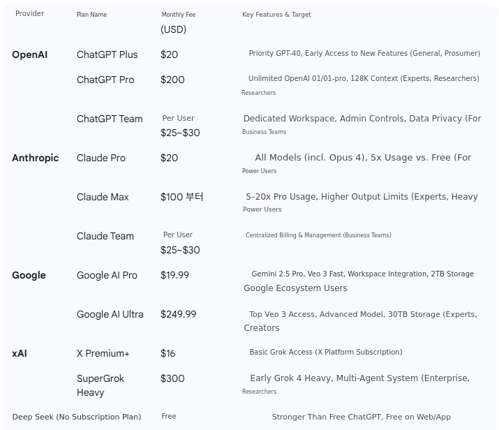Click the $249.99 Google AI Ultra price
The width and height of the screenshot is (499, 430).
click(x=178, y=314)
